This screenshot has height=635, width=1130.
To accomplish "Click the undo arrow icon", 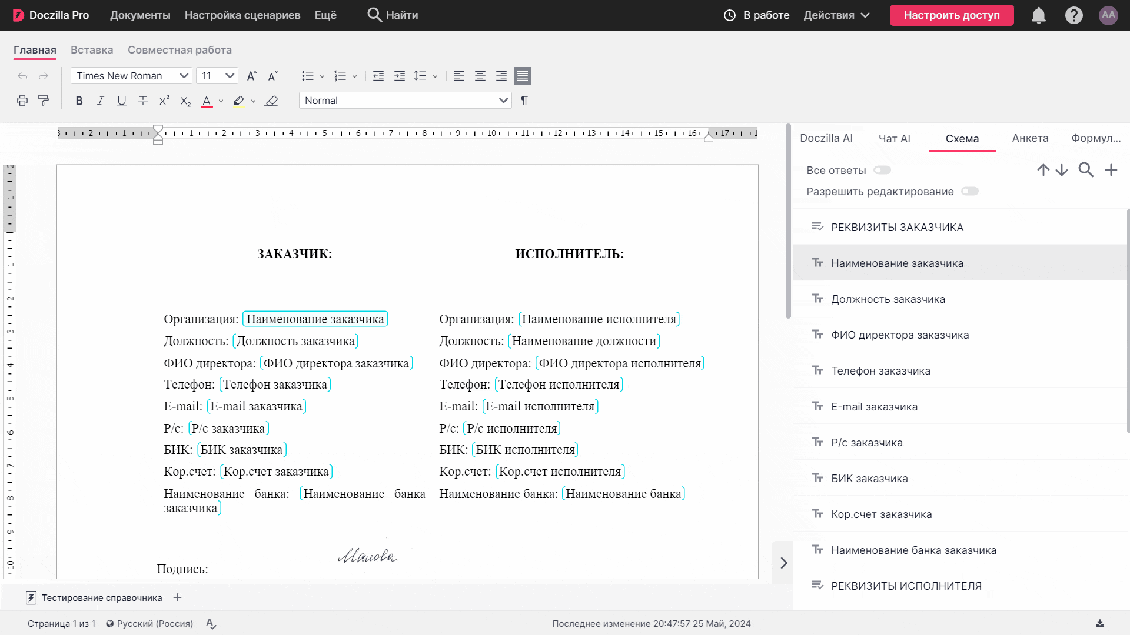I will tap(22, 76).
